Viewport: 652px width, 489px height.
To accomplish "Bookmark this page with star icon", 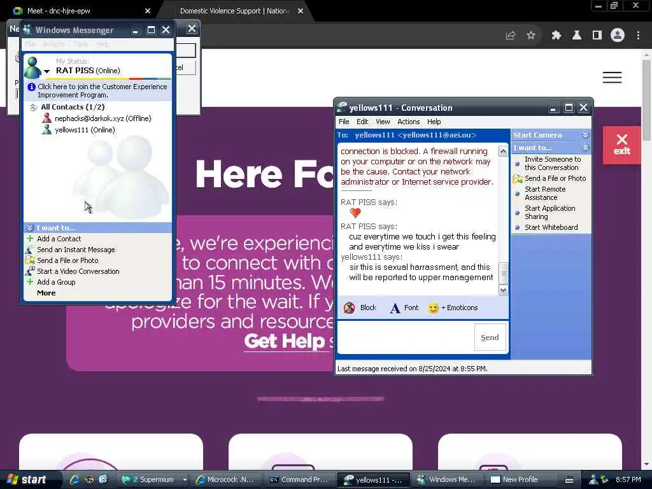I will (x=530, y=36).
